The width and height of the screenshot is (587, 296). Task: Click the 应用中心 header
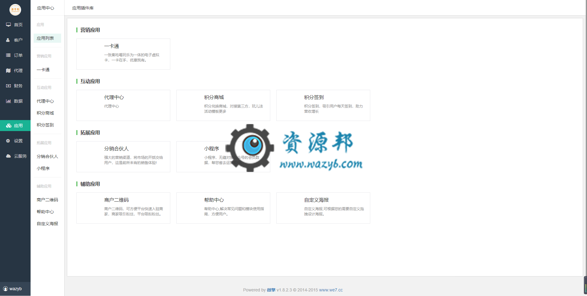coord(46,8)
